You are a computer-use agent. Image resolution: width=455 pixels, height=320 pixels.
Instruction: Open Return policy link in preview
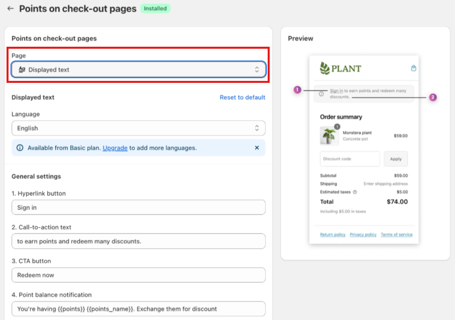pyautogui.click(x=332, y=235)
